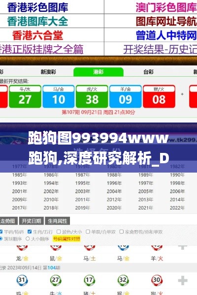197x295 pixels.
Task: Click the green ball number 17
Action: click(x=89, y=280)
